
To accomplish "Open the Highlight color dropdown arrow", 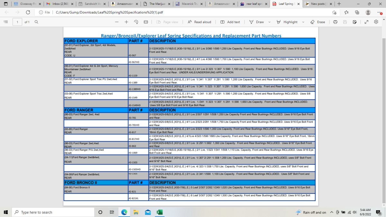I will click(x=303, y=22).
